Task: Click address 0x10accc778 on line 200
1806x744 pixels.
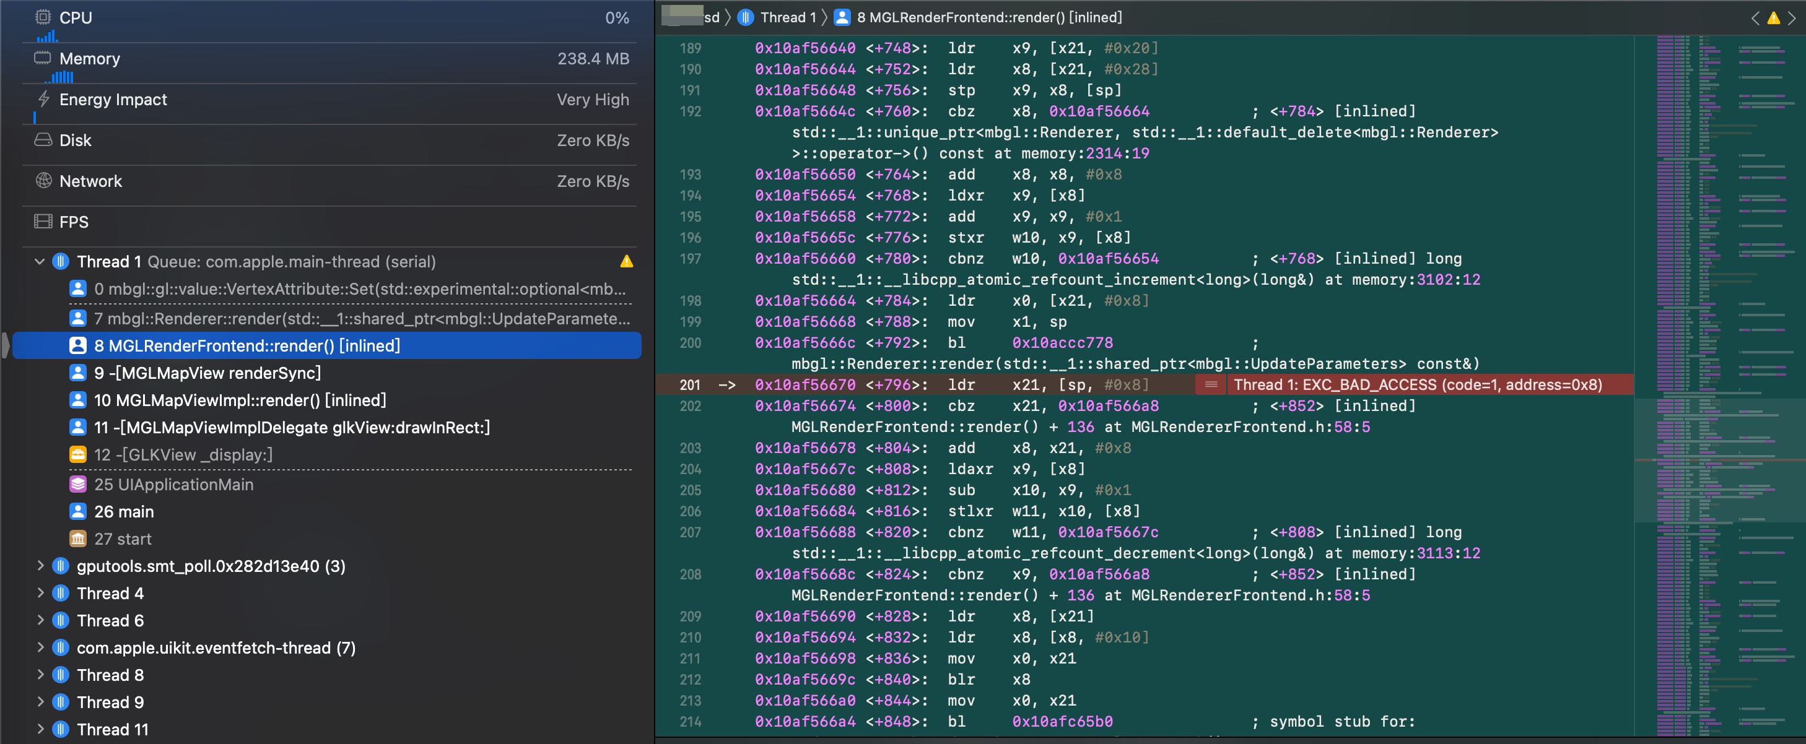Action: tap(1062, 342)
